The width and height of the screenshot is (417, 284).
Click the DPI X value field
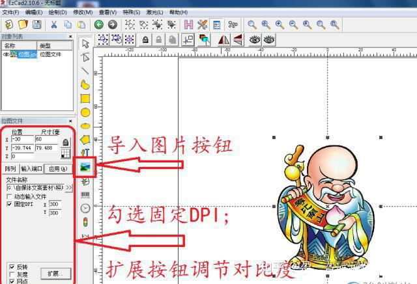point(55,204)
